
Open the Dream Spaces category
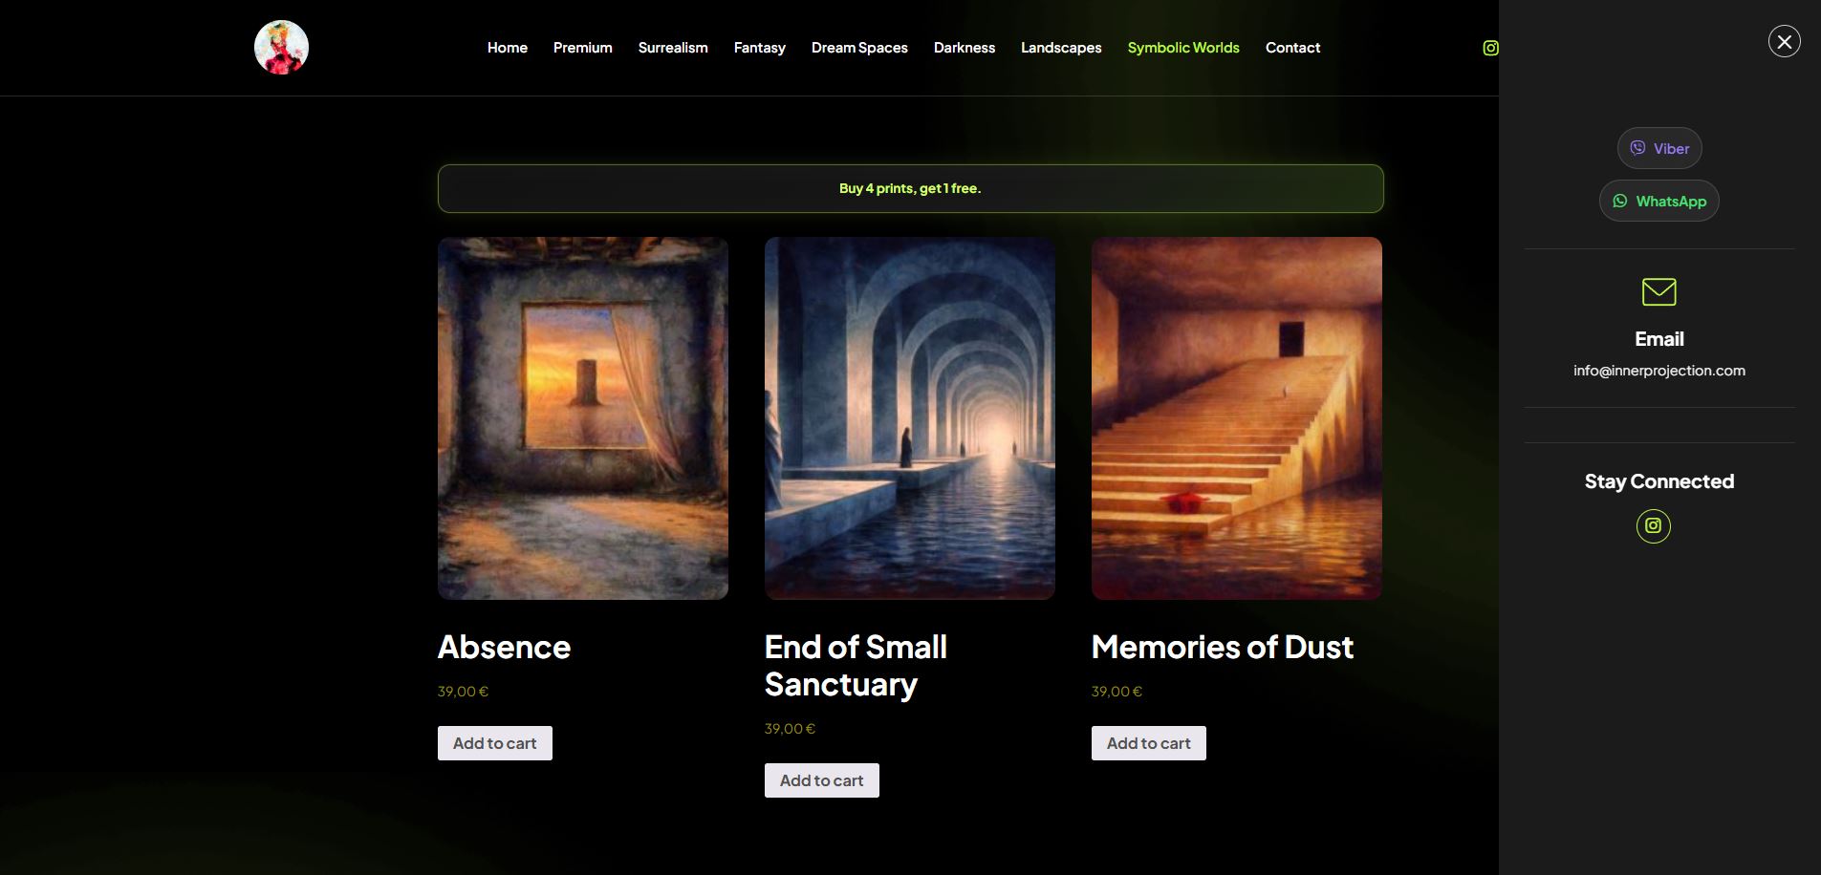coord(859,48)
